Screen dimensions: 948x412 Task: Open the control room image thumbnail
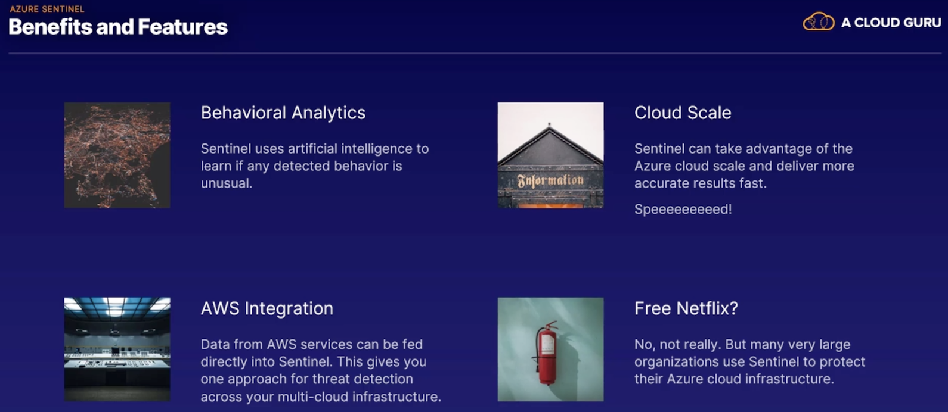[117, 349]
